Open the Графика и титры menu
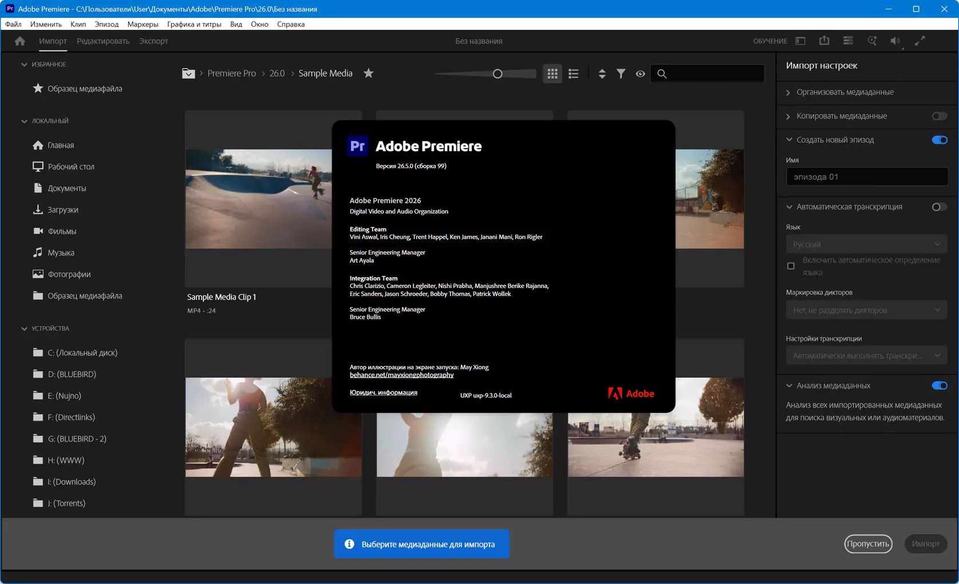This screenshot has height=584, width=959. coord(194,24)
